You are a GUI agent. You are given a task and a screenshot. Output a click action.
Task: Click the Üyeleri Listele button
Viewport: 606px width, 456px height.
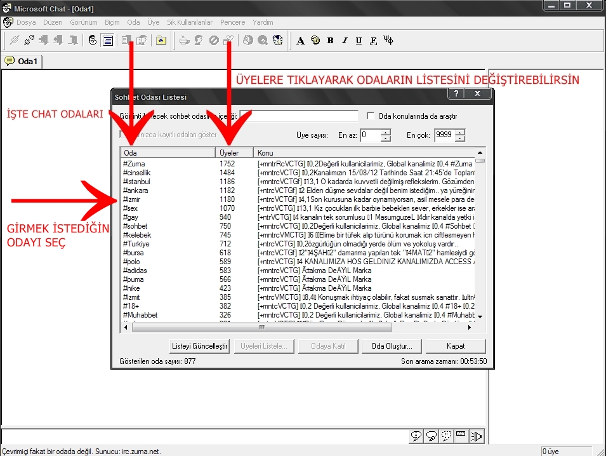pyautogui.click(x=264, y=346)
